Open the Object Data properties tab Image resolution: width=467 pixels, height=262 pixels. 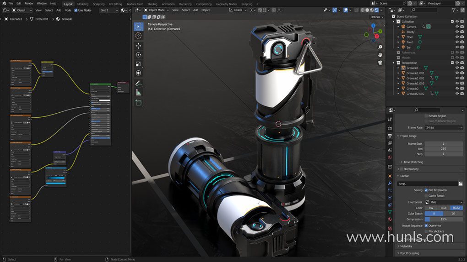(390, 212)
